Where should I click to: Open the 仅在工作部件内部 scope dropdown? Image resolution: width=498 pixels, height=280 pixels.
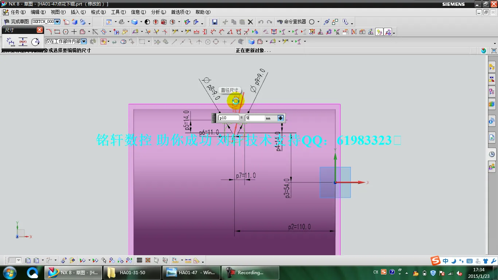tap(85, 41)
